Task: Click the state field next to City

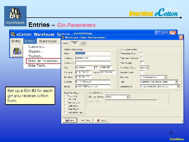Action: (96, 68)
